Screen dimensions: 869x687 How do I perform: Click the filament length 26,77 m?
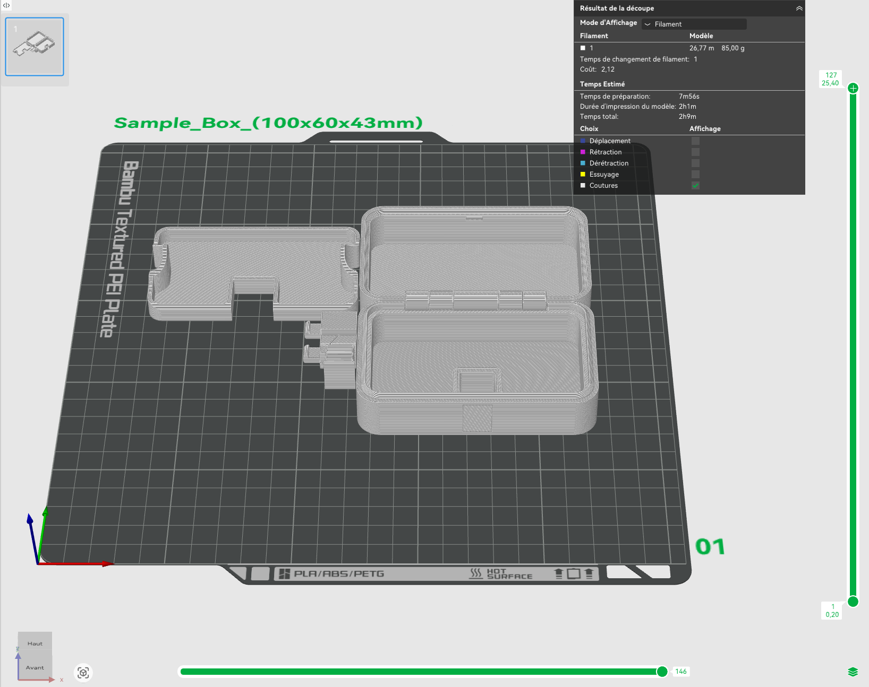click(x=702, y=48)
